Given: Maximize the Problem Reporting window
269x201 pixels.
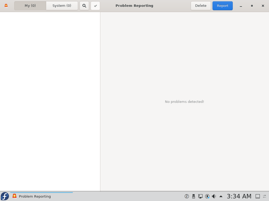Looking at the screenshot, I should pyautogui.click(x=252, y=6).
